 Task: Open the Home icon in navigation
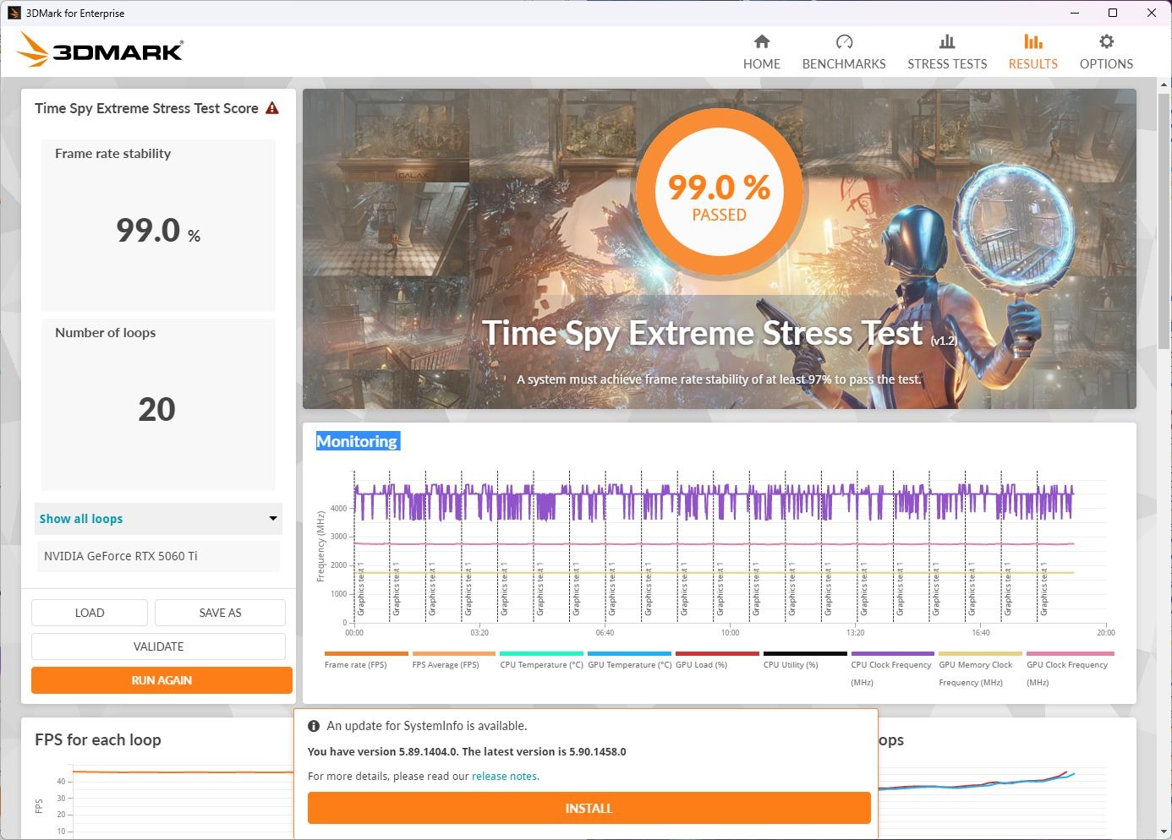(x=762, y=41)
